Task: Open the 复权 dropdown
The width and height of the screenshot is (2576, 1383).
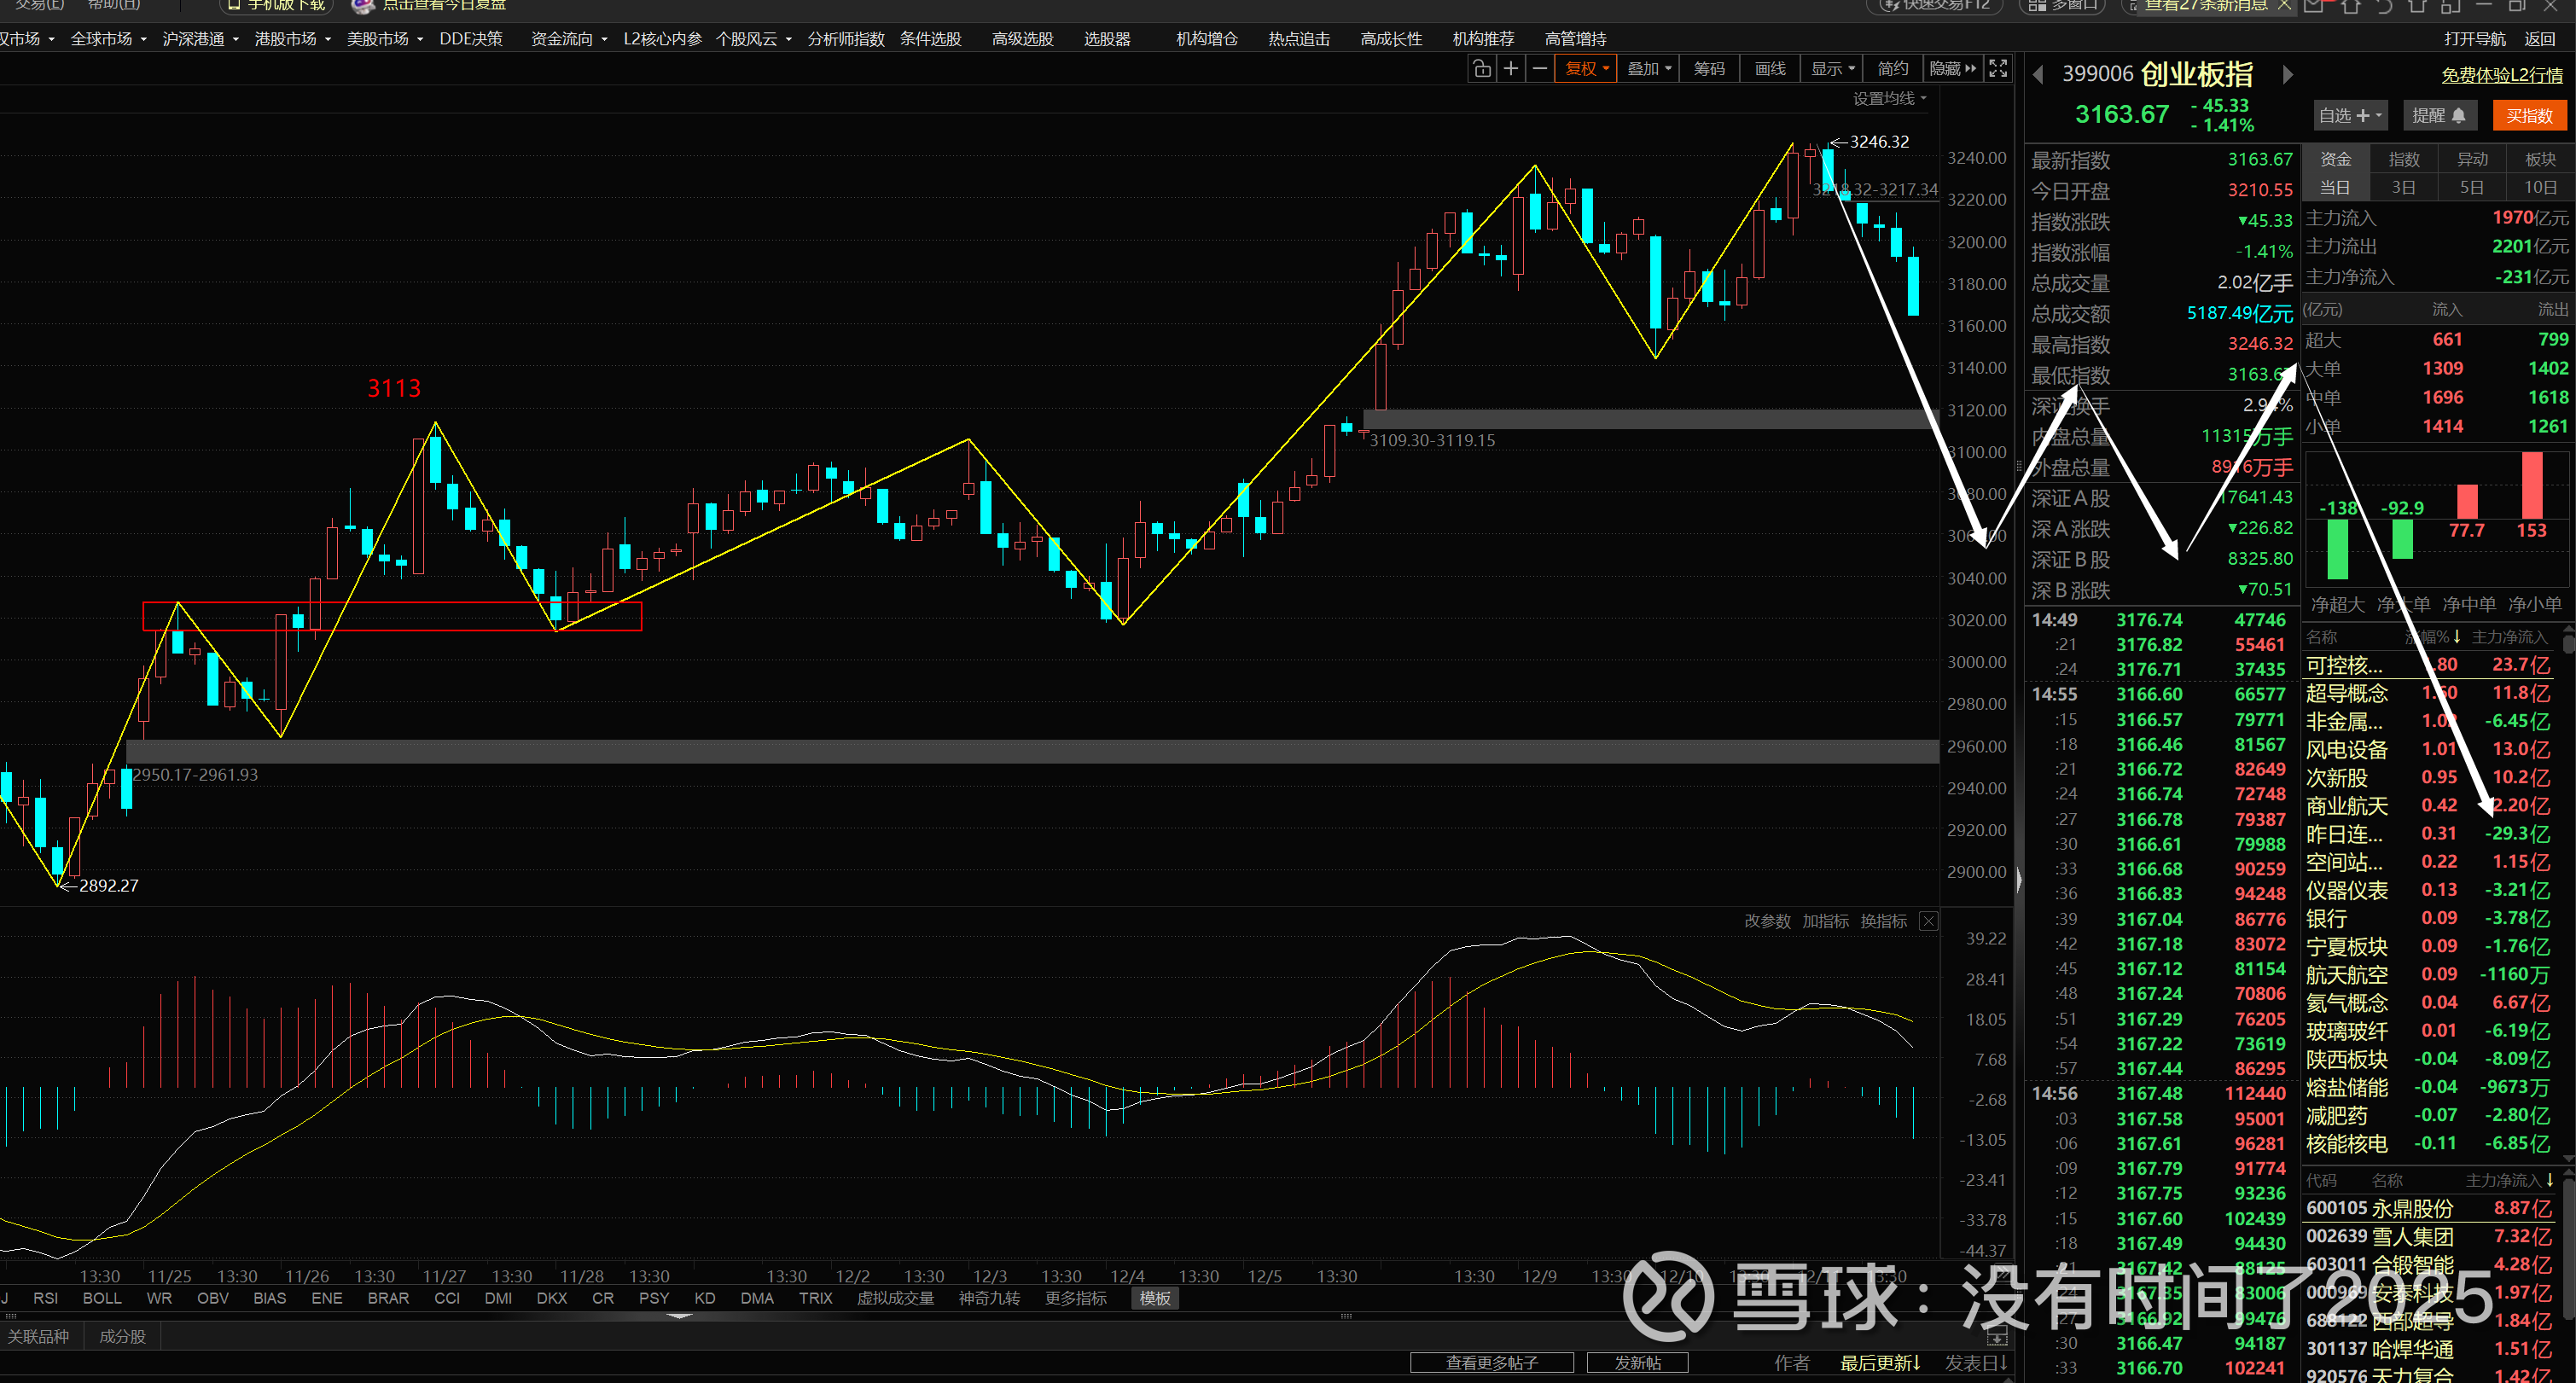Action: coord(1586,69)
